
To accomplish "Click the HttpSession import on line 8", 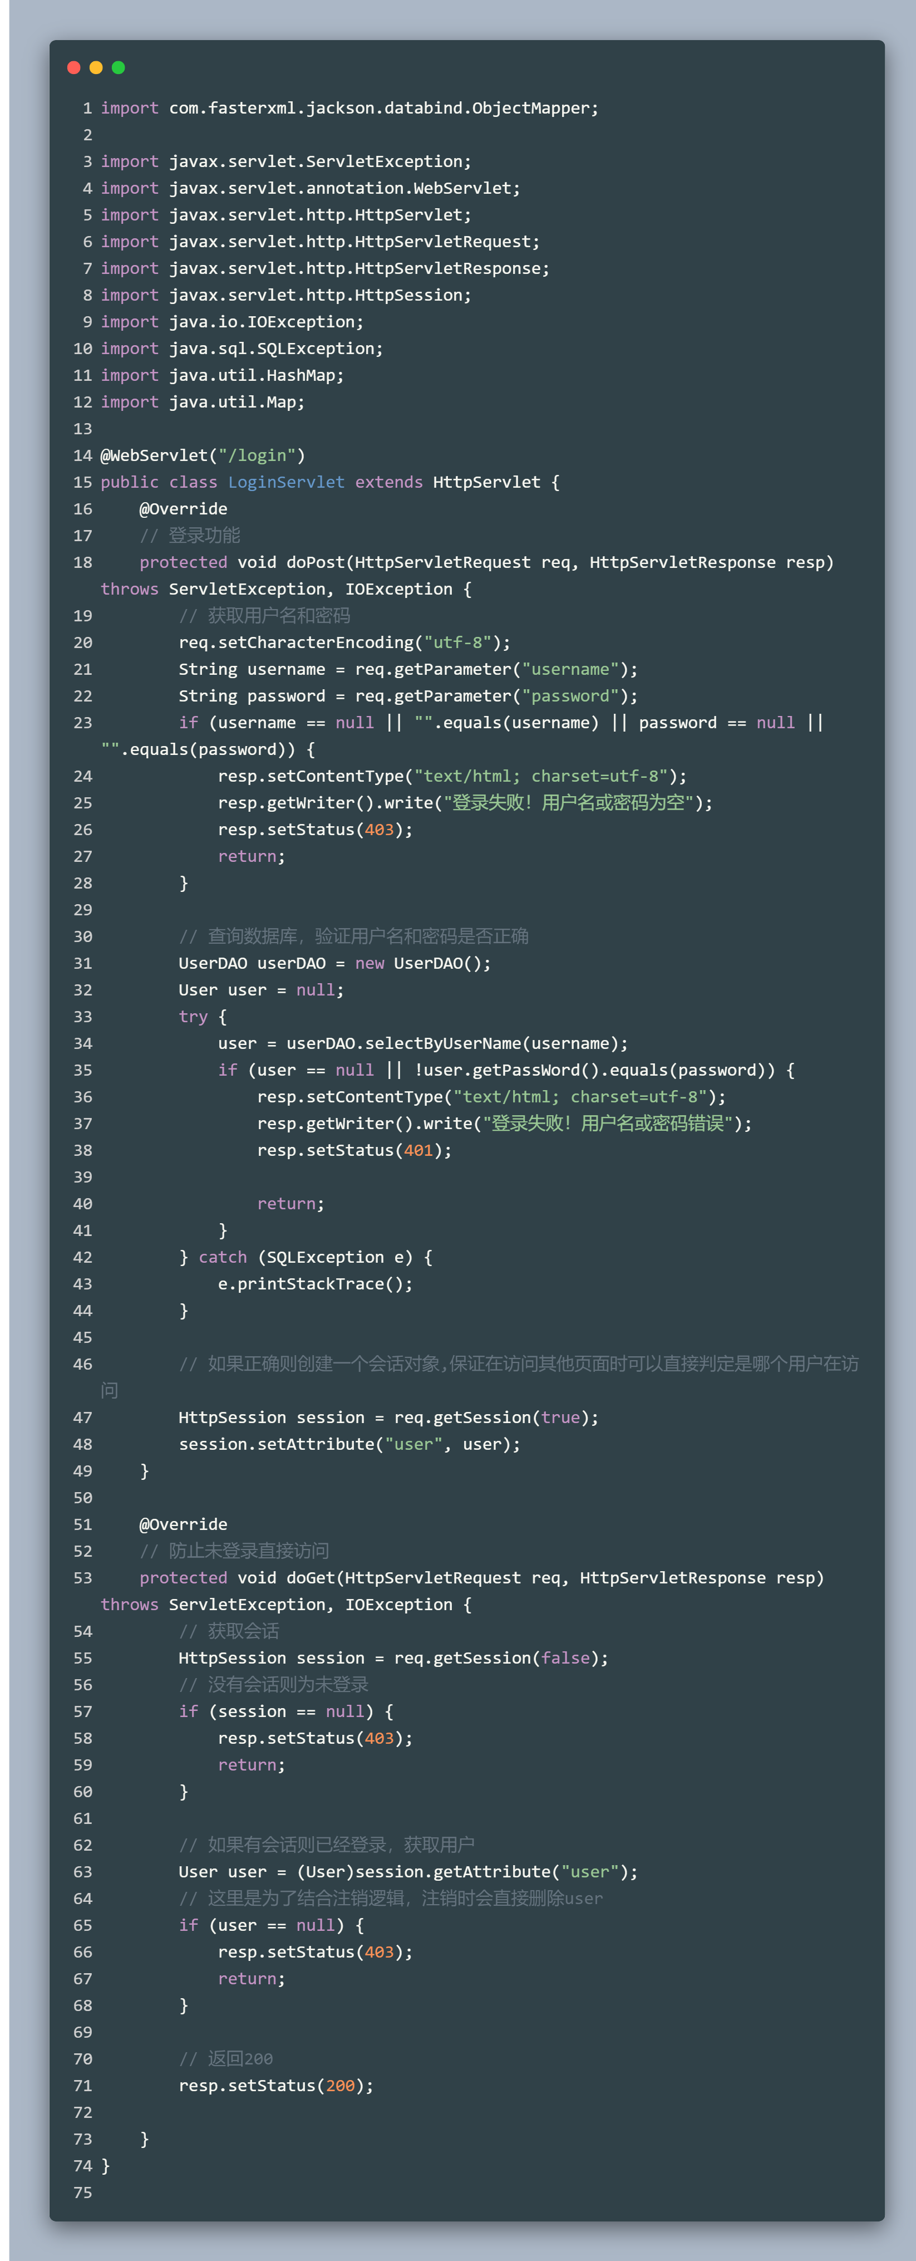I will coord(286,295).
